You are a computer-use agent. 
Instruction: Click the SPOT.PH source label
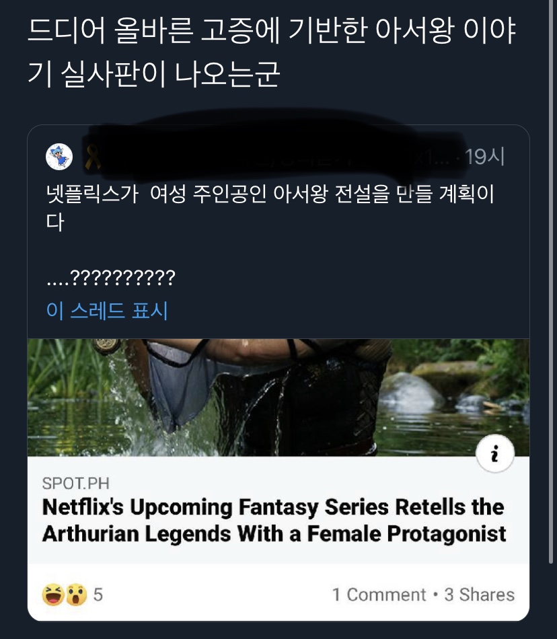click(76, 484)
